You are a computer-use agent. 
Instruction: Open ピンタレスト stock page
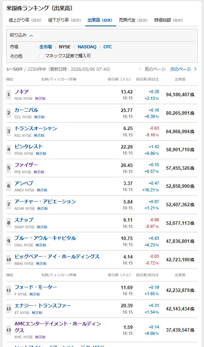(29, 147)
